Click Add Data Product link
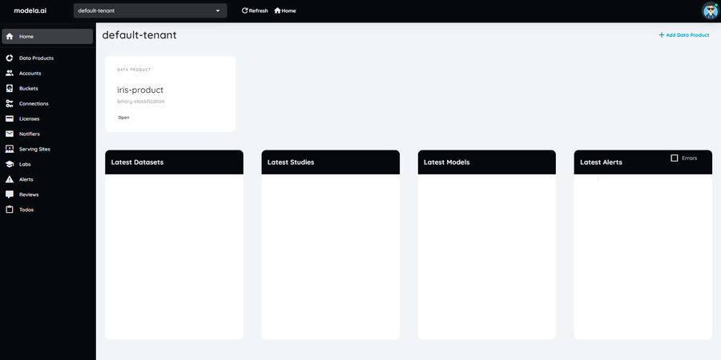The width and height of the screenshot is (721, 360). [x=684, y=35]
